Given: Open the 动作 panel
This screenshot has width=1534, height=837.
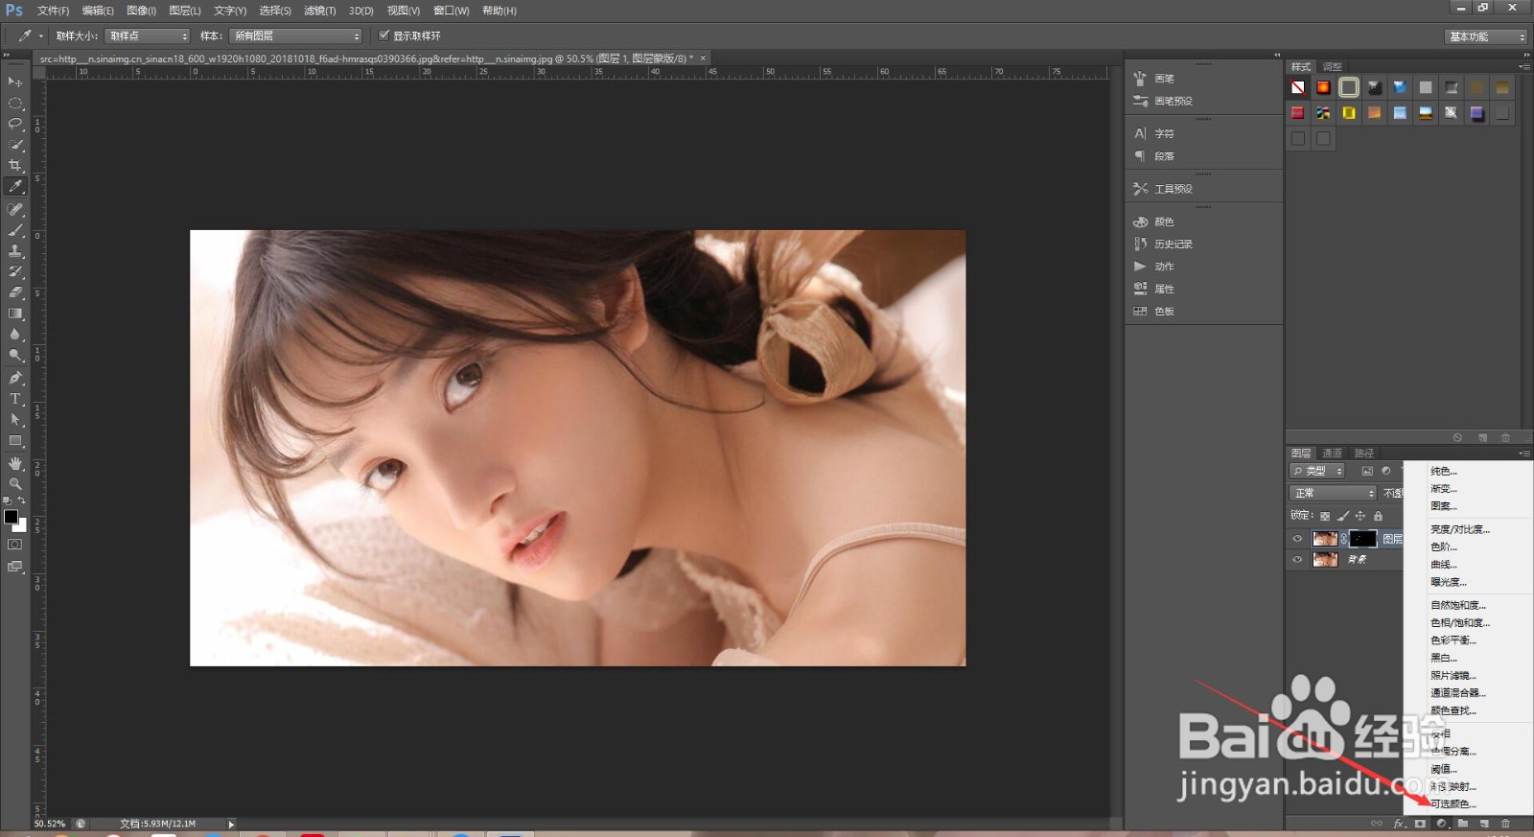Looking at the screenshot, I should coord(1164,267).
